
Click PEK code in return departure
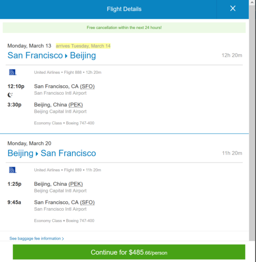point(76,184)
